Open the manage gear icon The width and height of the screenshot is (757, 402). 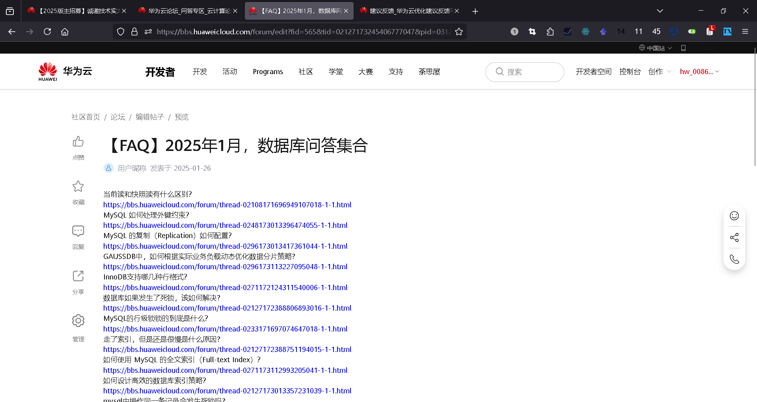tap(78, 321)
